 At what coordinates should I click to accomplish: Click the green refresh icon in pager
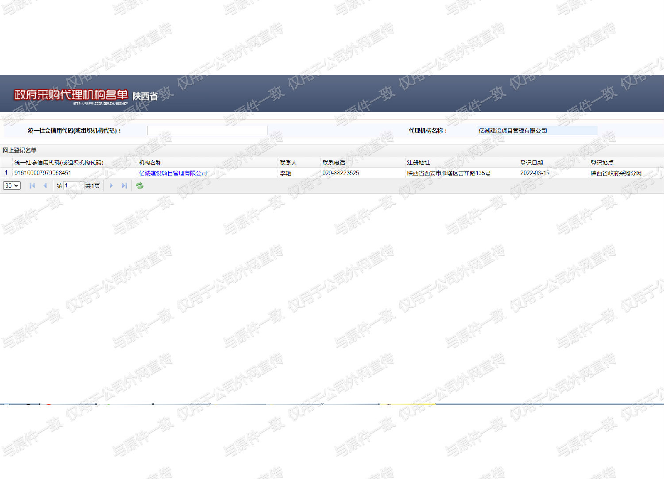click(140, 186)
